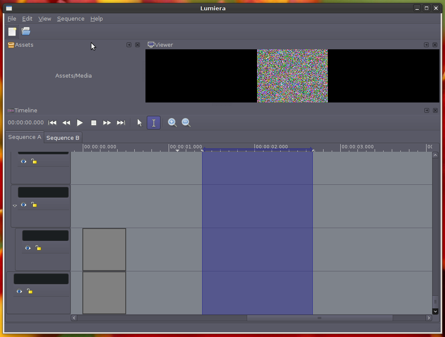Open the window menu icon in the title bar

9,8
